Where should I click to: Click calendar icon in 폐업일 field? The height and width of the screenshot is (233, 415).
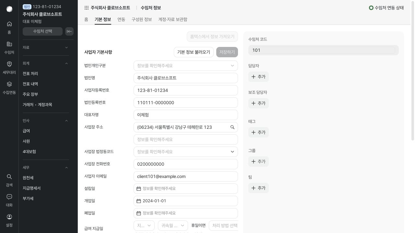[x=139, y=213]
